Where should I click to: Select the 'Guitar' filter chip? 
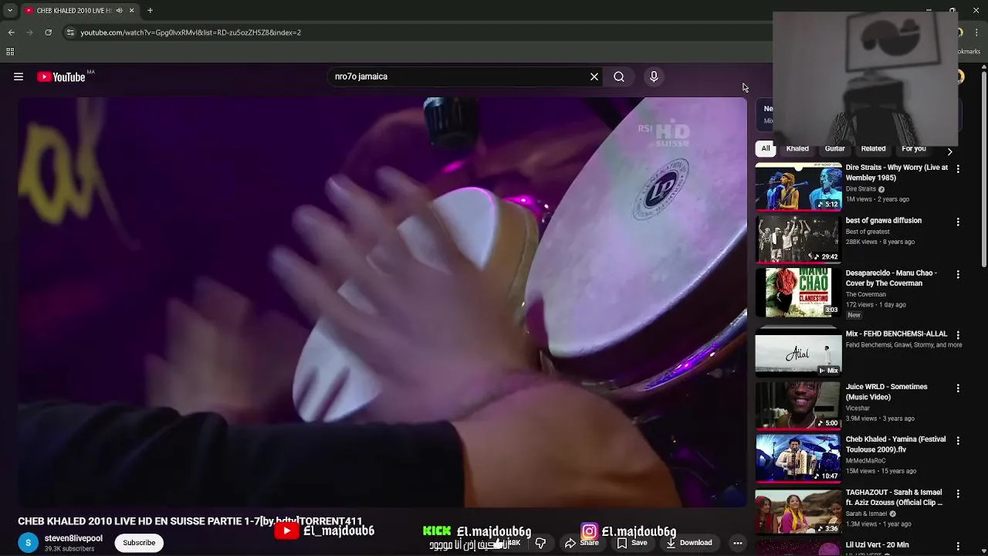pos(834,148)
